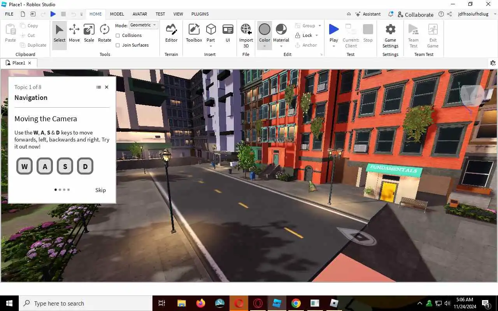Click the Color tool icon
Image resolution: width=498 pixels, height=311 pixels.
click(x=265, y=30)
